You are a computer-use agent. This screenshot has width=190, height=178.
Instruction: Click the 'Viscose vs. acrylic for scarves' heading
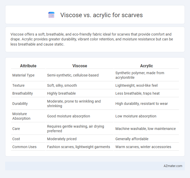pos(101,15)
